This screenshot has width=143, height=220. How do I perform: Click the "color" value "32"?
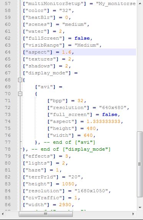click(x=65, y=10)
